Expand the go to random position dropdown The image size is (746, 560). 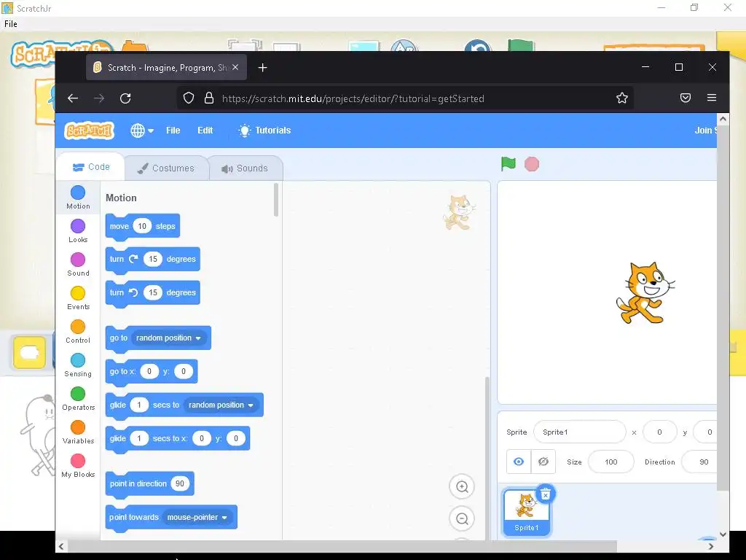point(168,338)
